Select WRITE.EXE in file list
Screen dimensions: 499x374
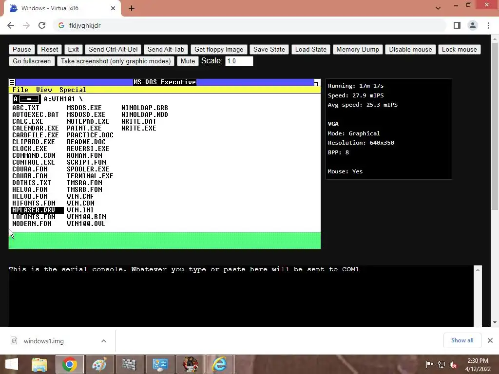[139, 129]
